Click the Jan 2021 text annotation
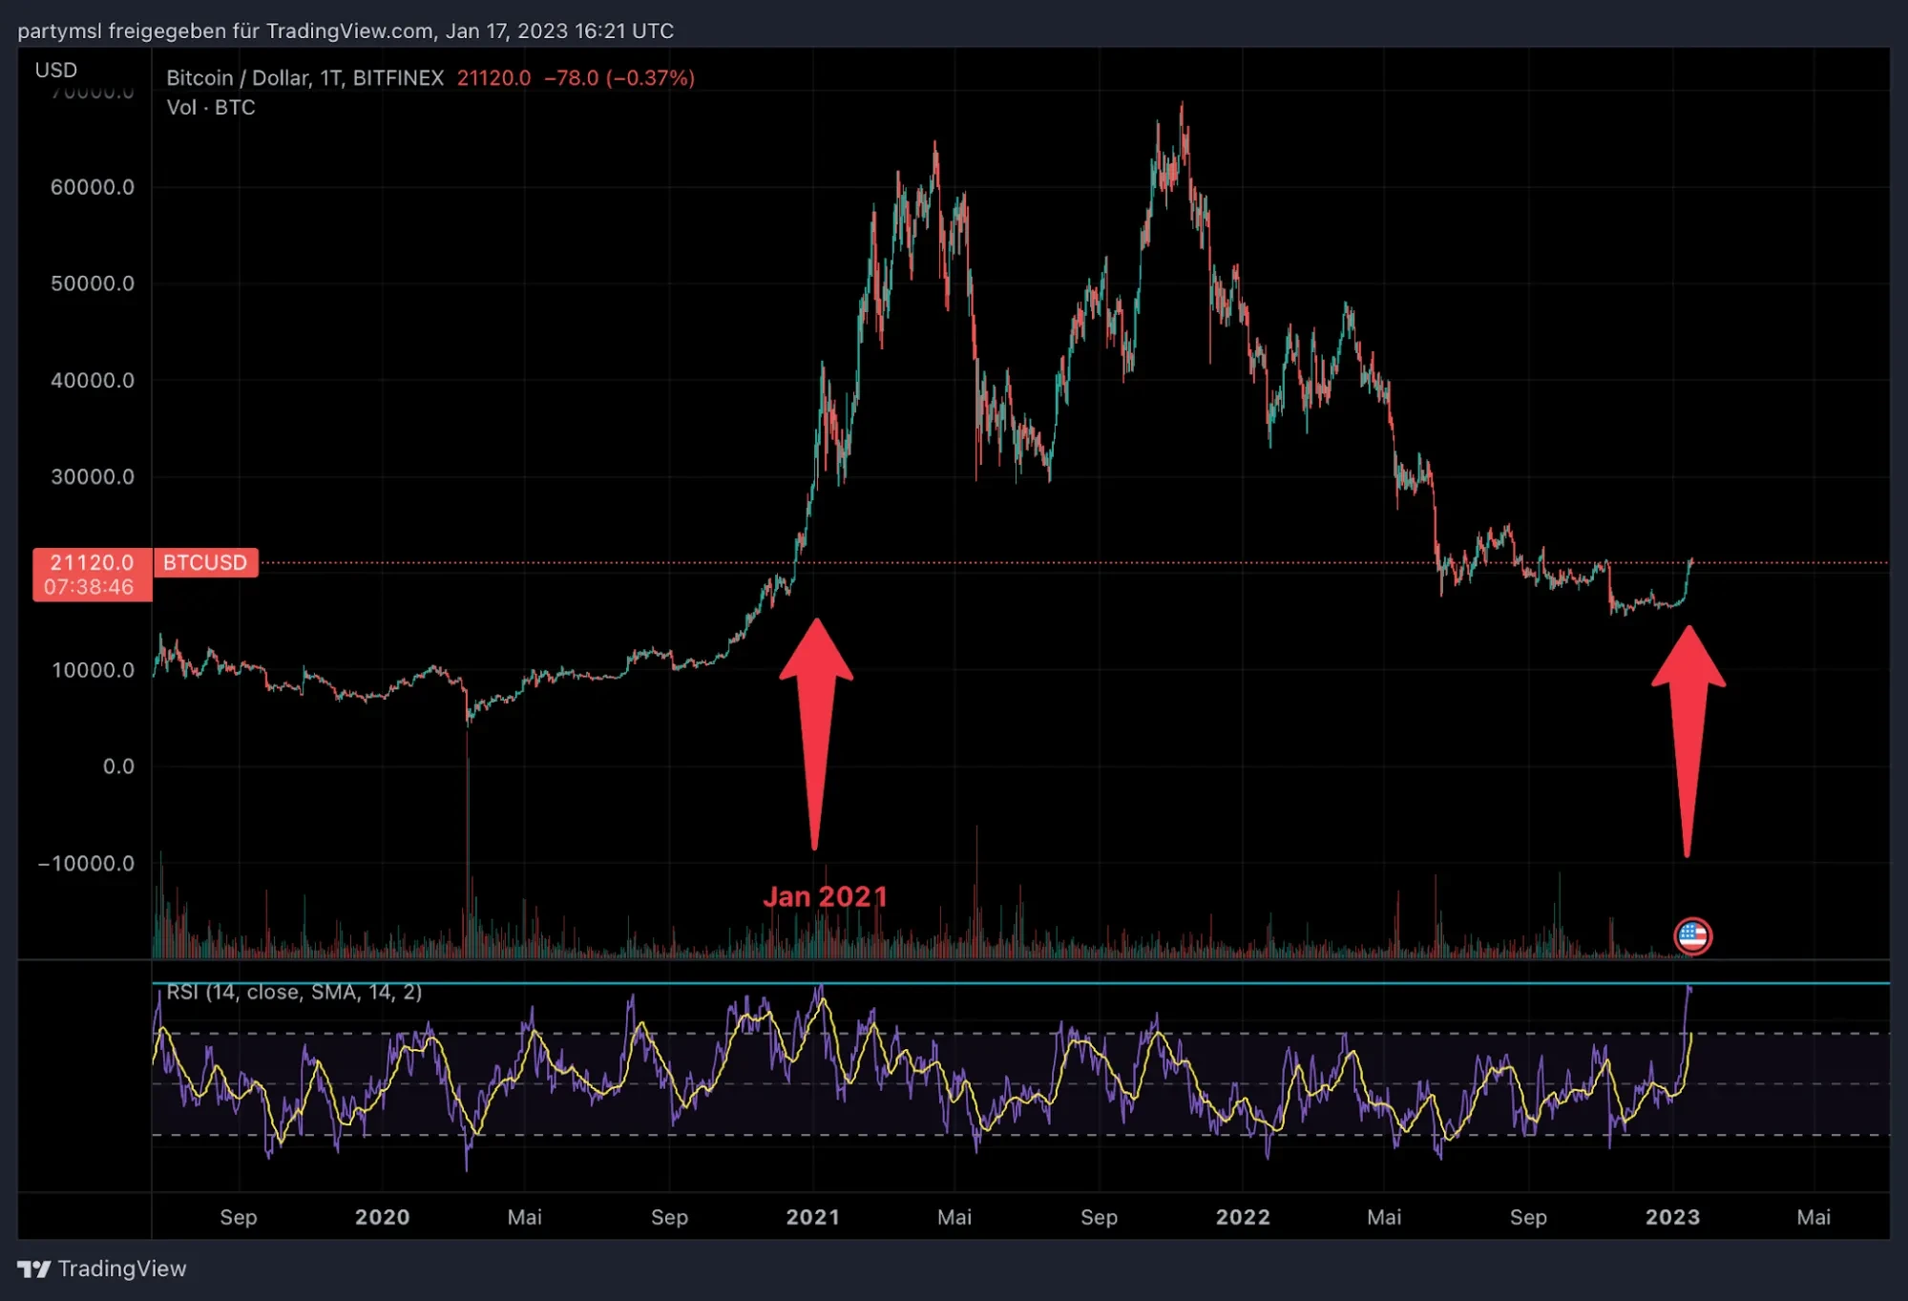Screen dimensions: 1908x1301 [x=826, y=895]
